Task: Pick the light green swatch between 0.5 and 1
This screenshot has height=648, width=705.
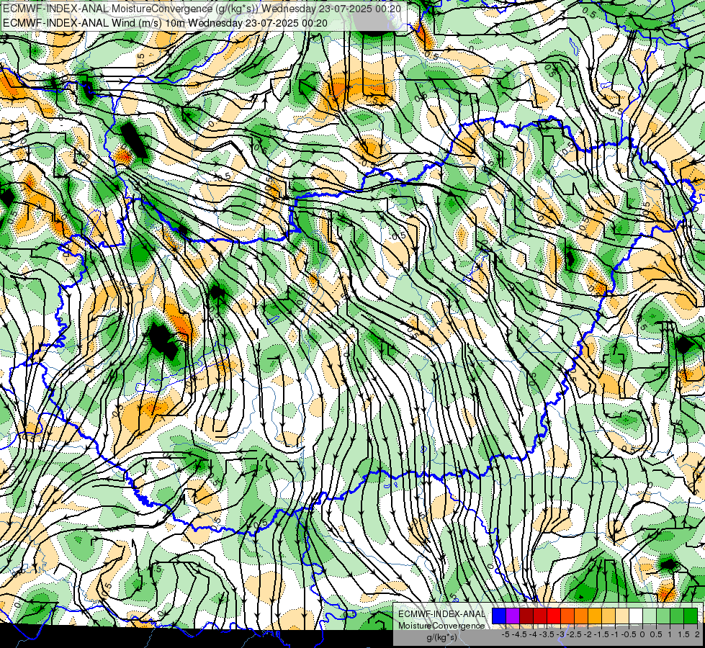Action: (x=663, y=616)
